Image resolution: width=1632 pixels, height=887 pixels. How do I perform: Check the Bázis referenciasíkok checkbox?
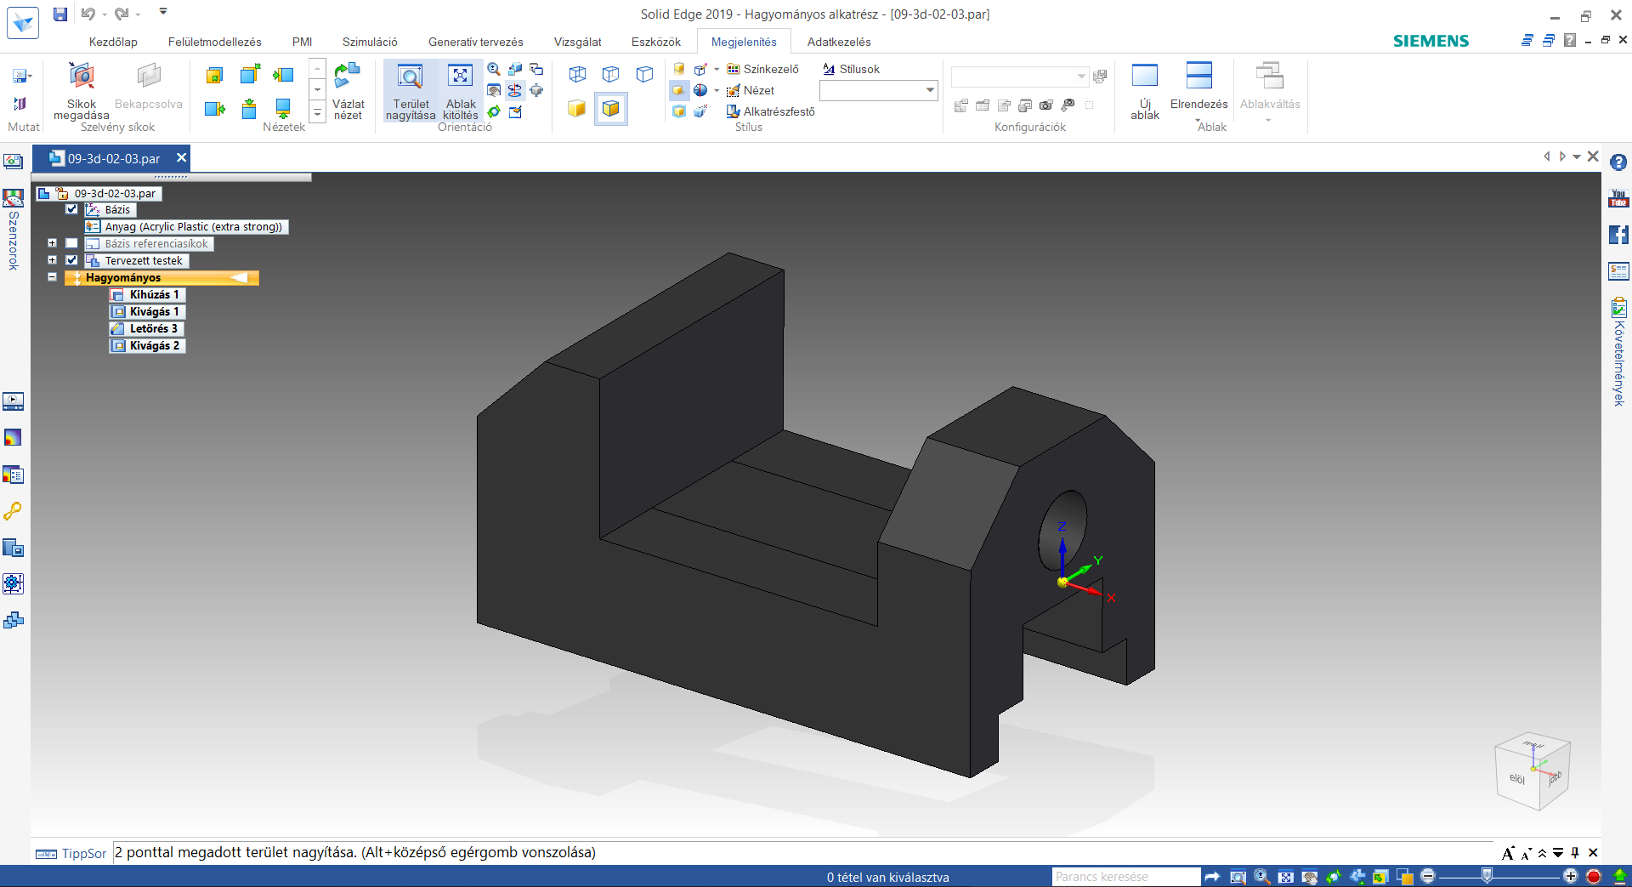pos(72,244)
